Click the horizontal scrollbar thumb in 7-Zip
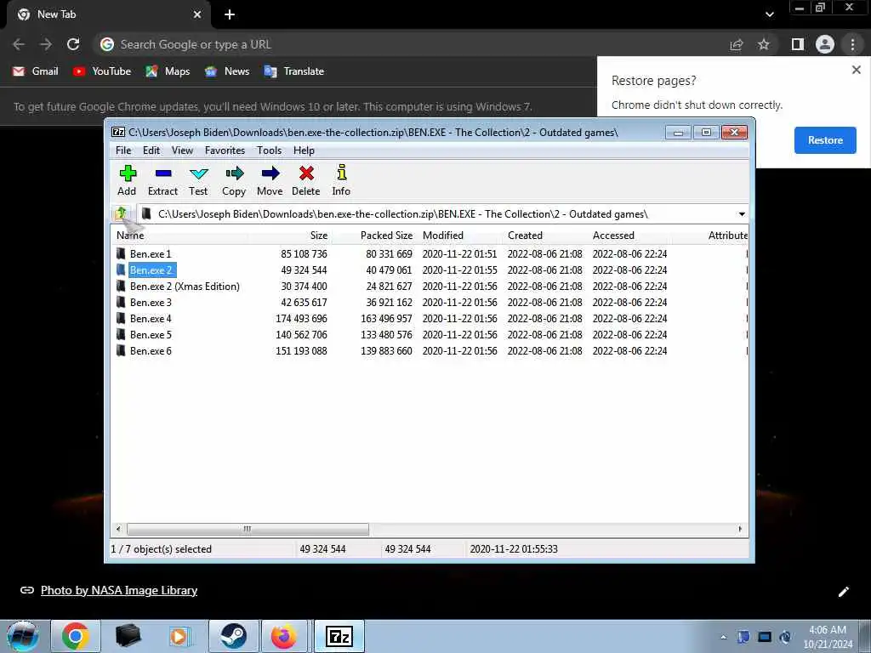Screen dimensions: 871x653 coord(248,529)
